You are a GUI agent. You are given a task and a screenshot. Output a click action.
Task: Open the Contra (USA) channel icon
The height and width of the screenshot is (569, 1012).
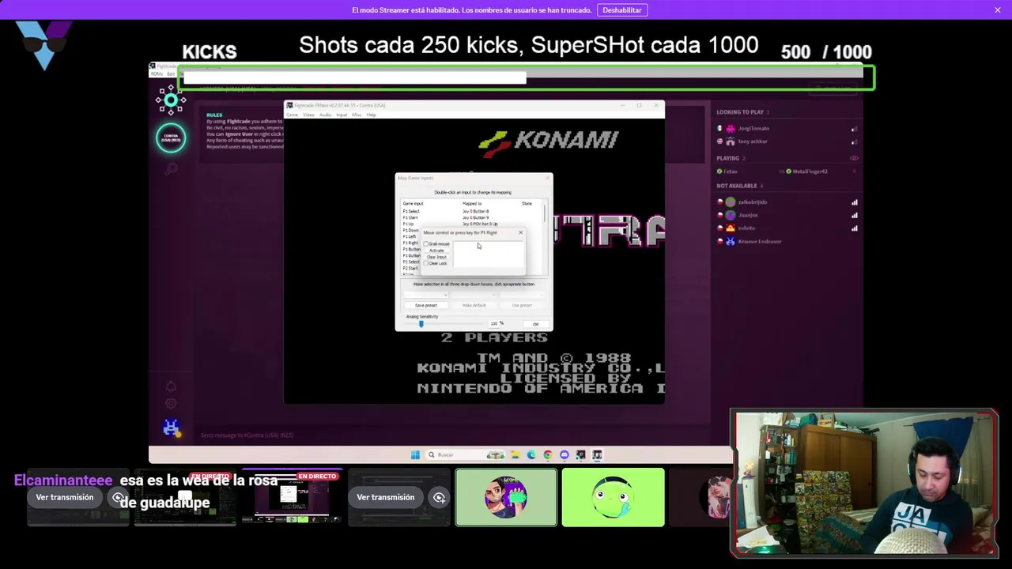(x=171, y=138)
